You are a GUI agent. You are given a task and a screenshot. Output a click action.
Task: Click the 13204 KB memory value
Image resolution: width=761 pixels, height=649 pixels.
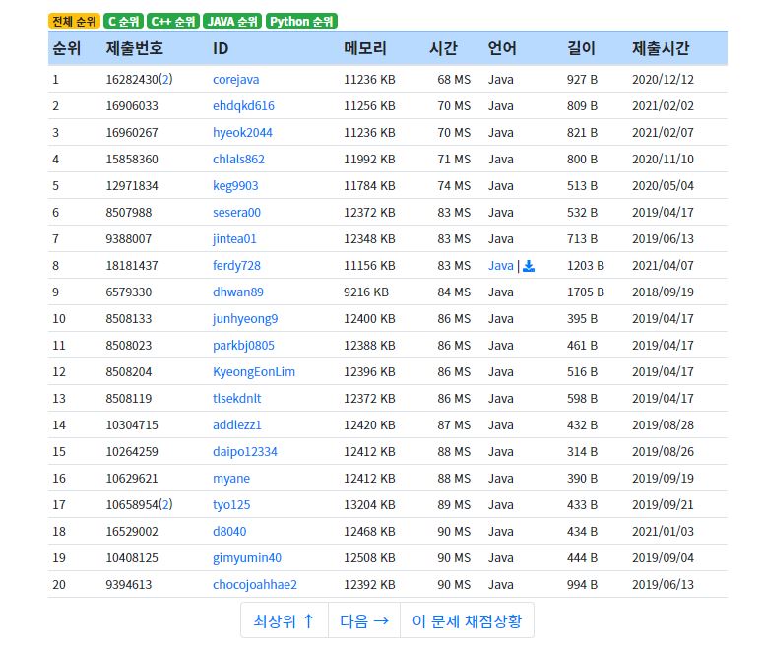[x=369, y=505]
